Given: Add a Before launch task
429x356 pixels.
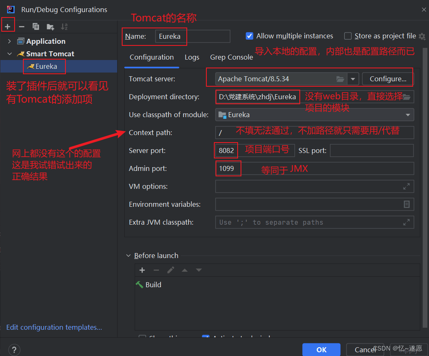Looking at the screenshot, I should [142, 271].
